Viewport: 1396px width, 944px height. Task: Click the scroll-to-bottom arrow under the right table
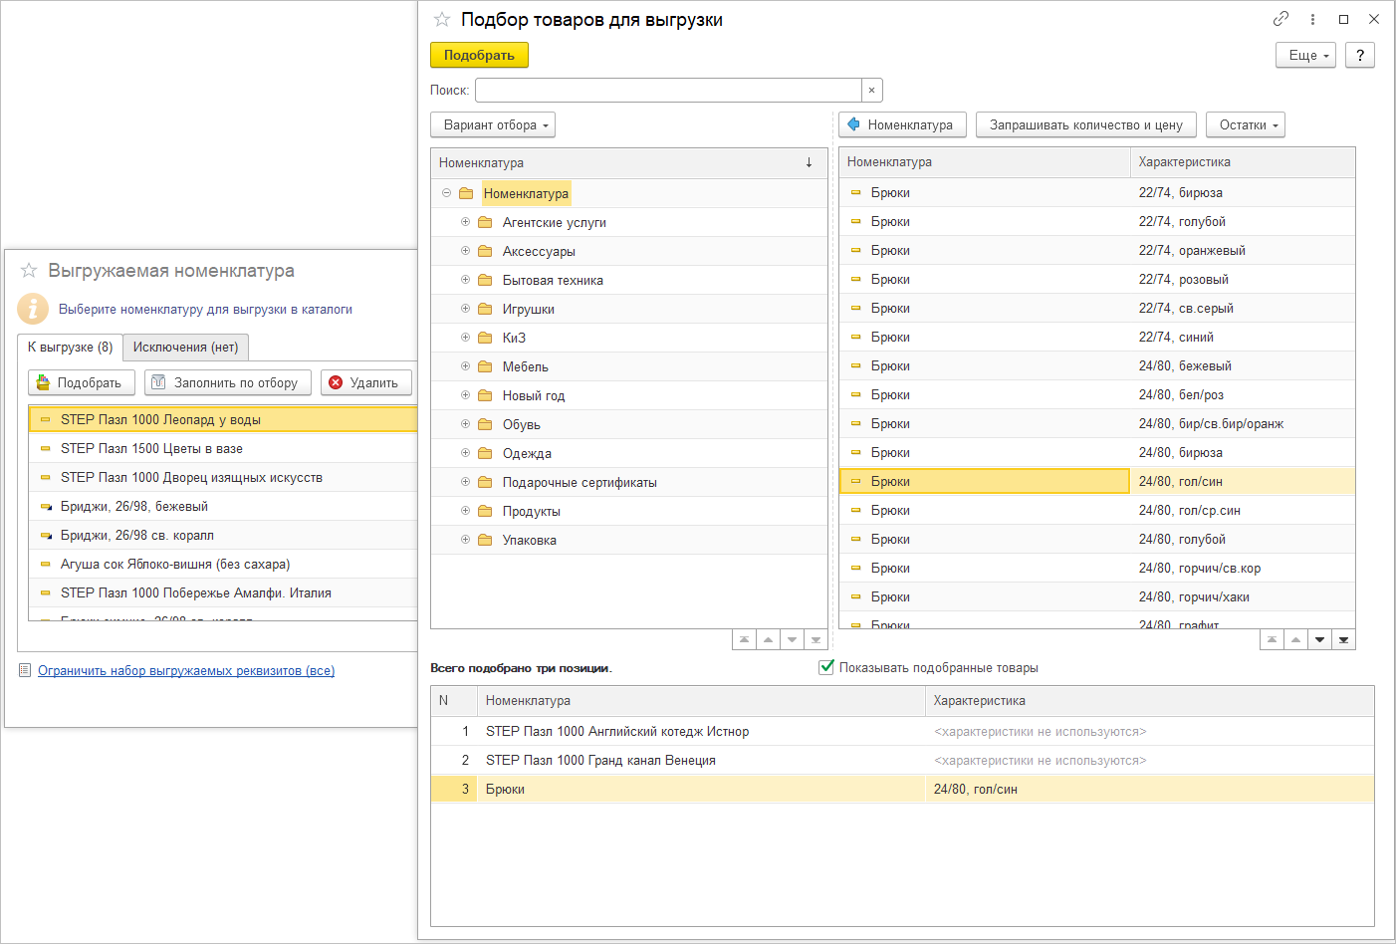(x=1343, y=639)
